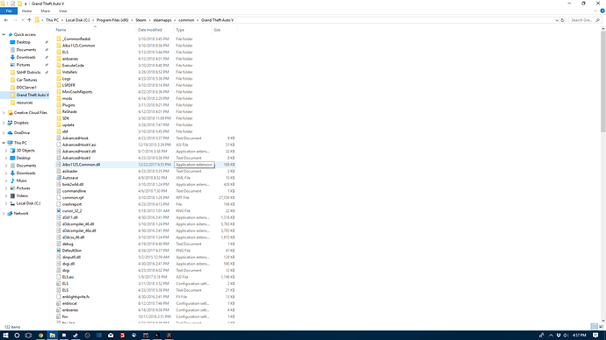Open the blue Help icon
Image resolution: width=606 pixels, height=340 pixels.
tap(602, 11)
